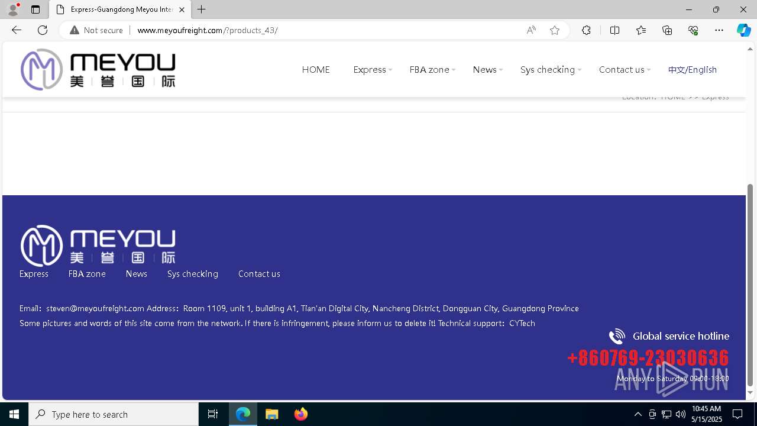This screenshot has height=426, width=757.
Task: Open the Collections icon
Action: [667, 30]
